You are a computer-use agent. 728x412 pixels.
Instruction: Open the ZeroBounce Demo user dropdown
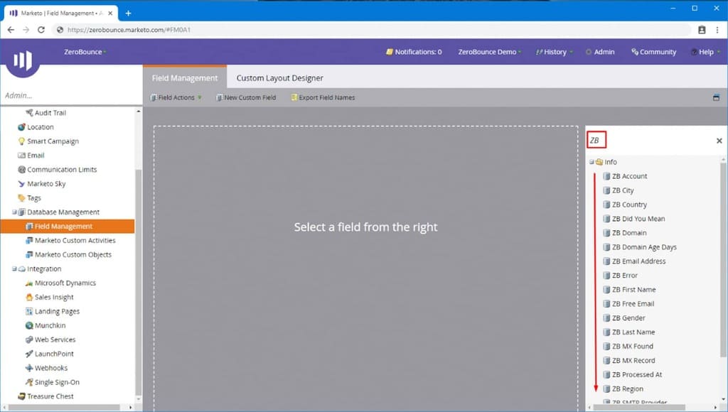click(x=489, y=52)
